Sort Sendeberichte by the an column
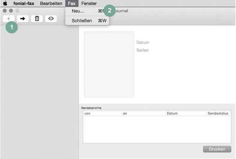Screen dimensions: 236x159 coord(143,113)
